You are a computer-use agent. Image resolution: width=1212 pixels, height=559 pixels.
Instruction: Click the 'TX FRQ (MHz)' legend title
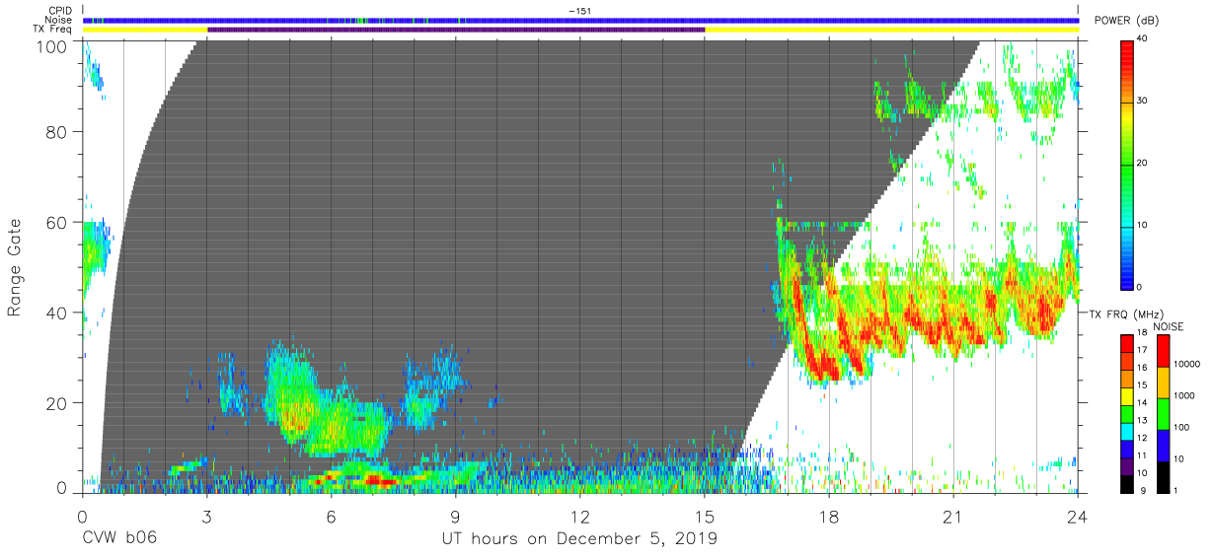[1125, 314]
